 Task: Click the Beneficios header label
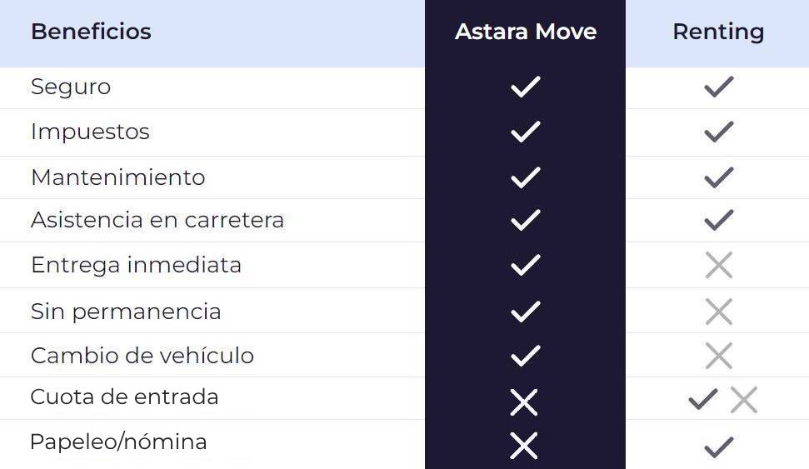(x=91, y=32)
